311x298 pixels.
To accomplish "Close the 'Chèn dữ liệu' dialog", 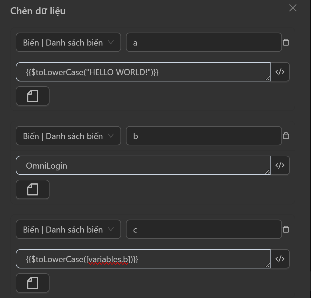I will (x=293, y=8).
